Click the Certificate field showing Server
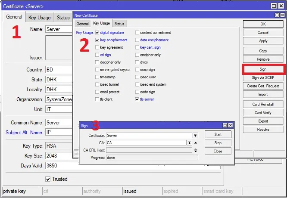The image size is (287, 198). [x=149, y=136]
